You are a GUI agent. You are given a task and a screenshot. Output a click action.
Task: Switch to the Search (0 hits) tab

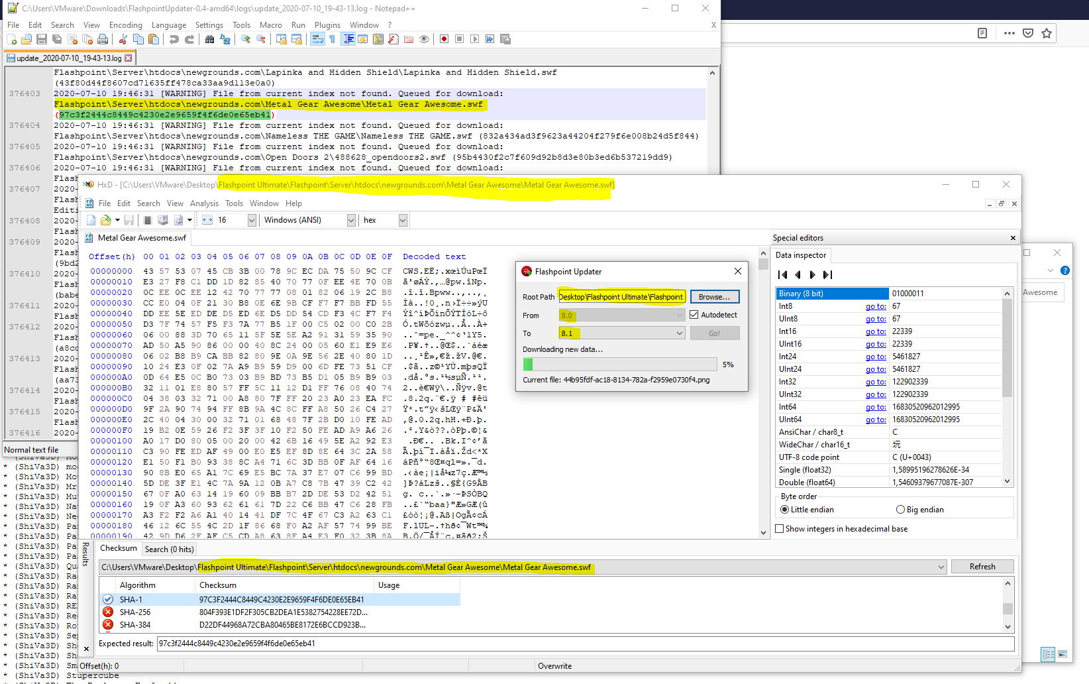pyautogui.click(x=169, y=549)
